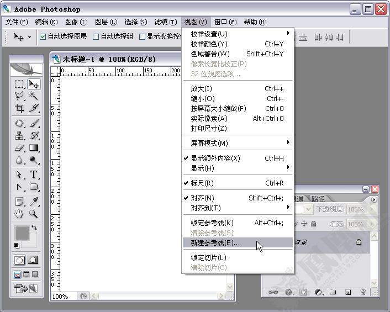
Task: Toggle 显示额外内容(X) menu item
Action: coord(238,158)
